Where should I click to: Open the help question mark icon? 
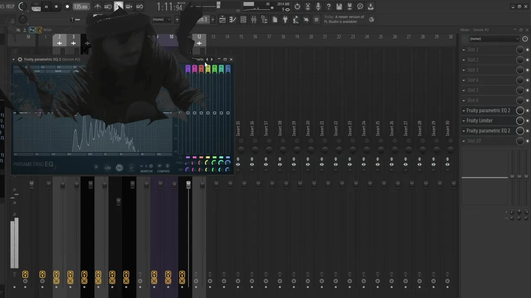(x=329, y=7)
